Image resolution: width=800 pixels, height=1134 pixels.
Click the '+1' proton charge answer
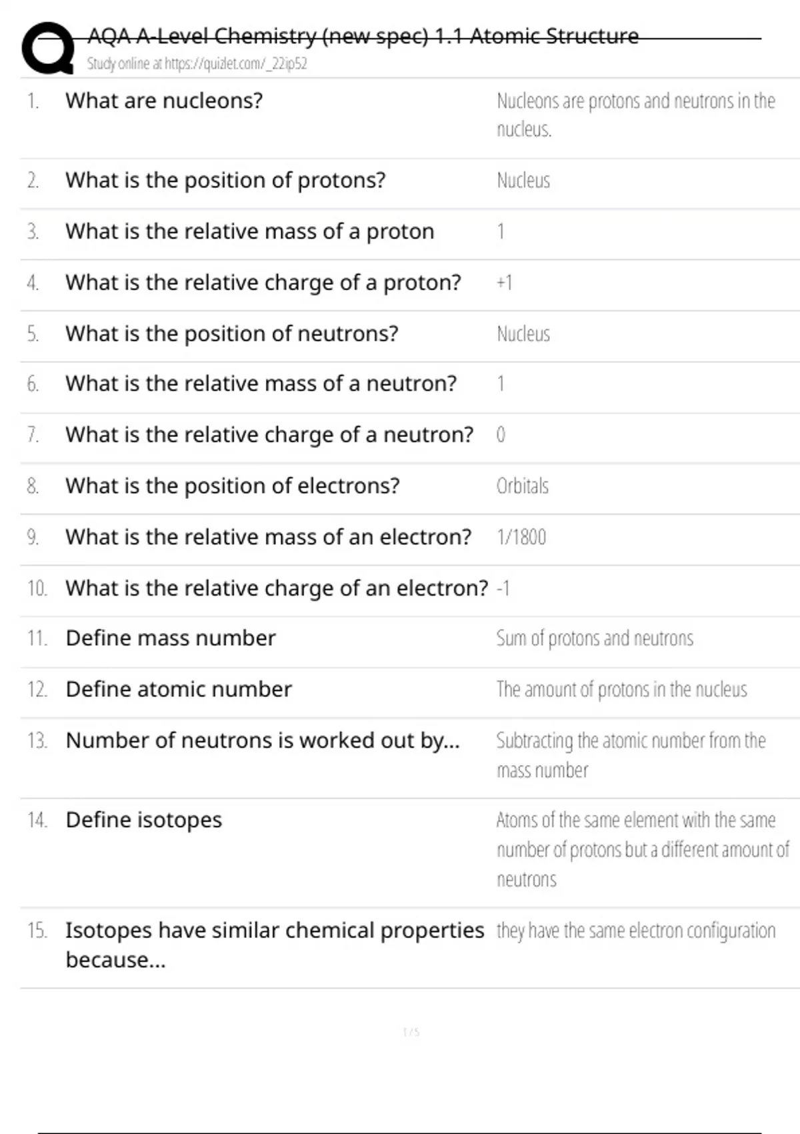click(x=505, y=283)
